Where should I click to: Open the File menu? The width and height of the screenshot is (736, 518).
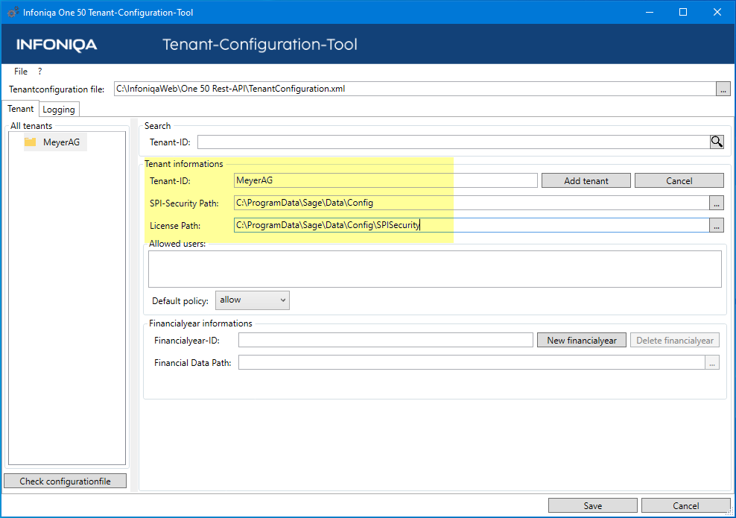tap(21, 72)
